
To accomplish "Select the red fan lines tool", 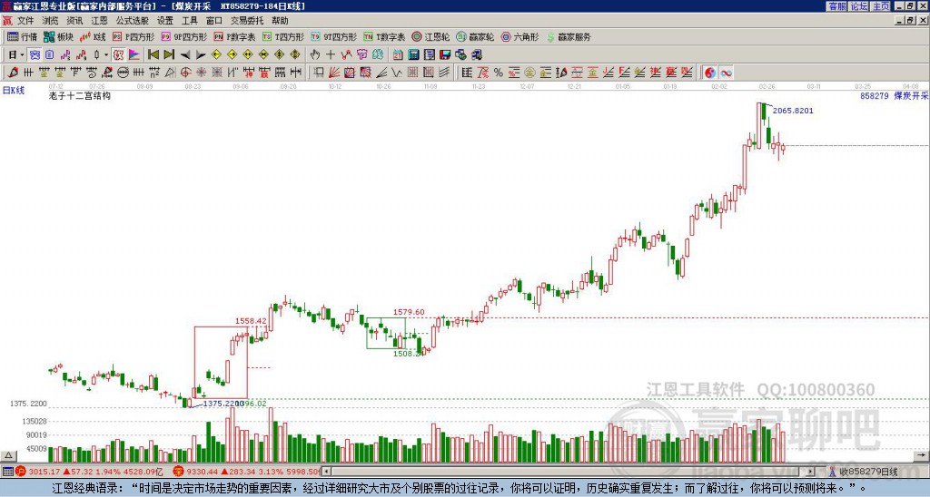I will (x=334, y=73).
